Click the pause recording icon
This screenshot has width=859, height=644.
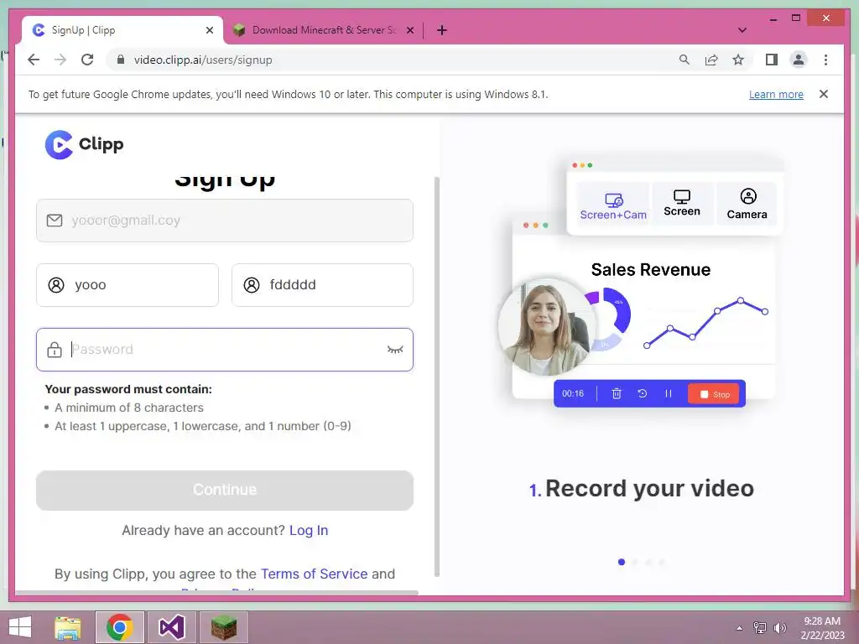tap(669, 393)
